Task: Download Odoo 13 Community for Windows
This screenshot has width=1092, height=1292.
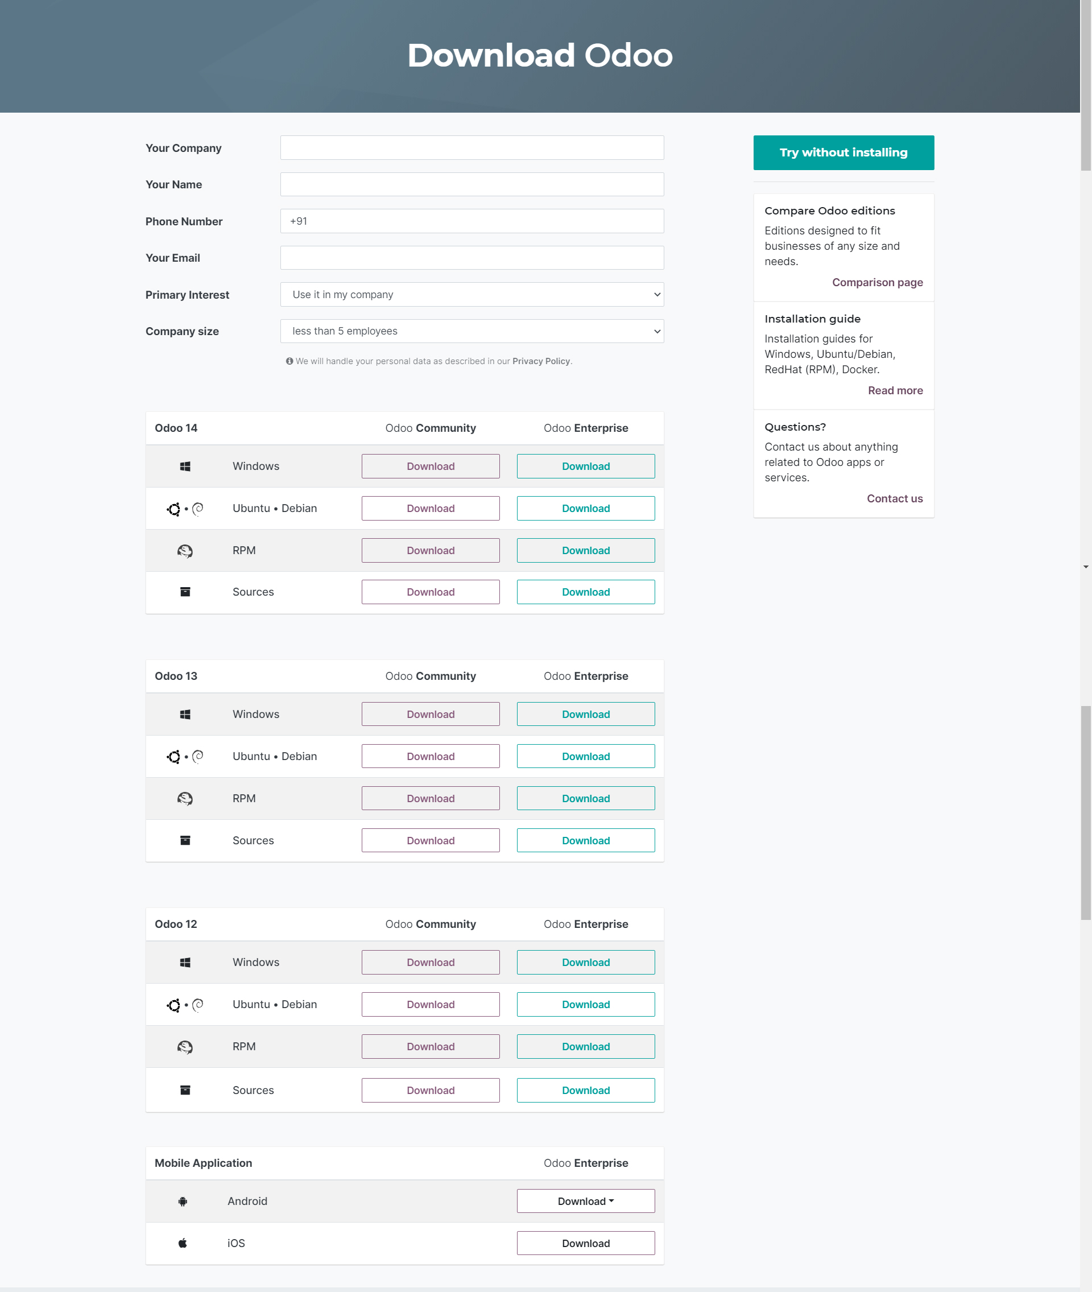Action: (x=430, y=715)
